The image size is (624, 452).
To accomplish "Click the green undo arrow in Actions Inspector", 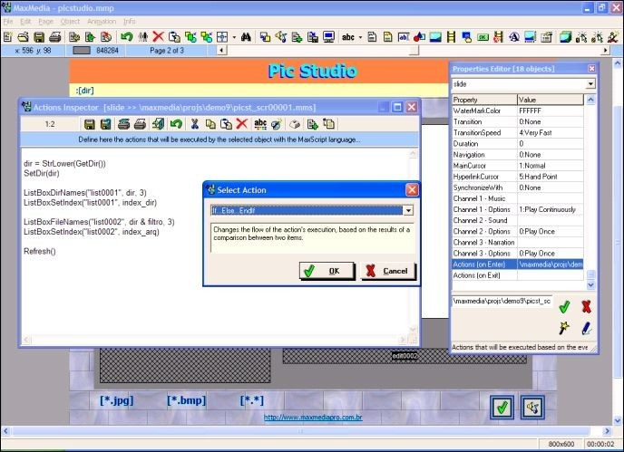I will click(176, 124).
